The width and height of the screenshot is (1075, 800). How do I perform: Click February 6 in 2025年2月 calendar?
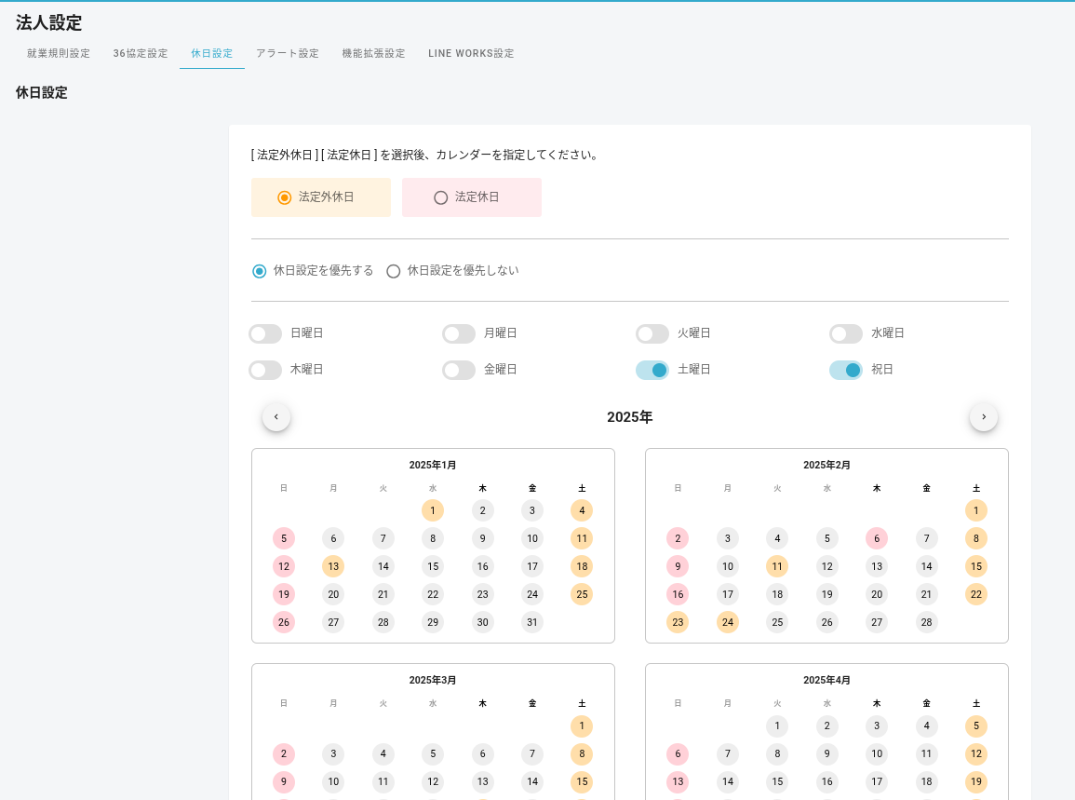coord(877,538)
